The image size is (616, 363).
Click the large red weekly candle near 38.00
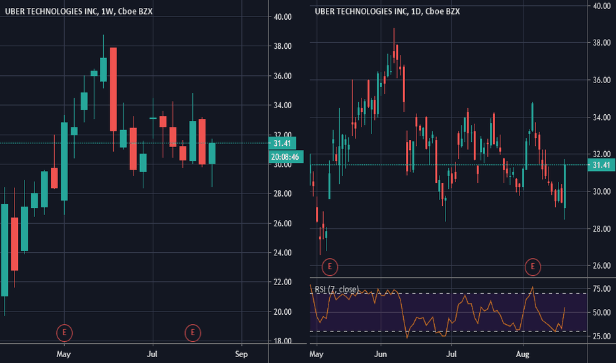113,90
